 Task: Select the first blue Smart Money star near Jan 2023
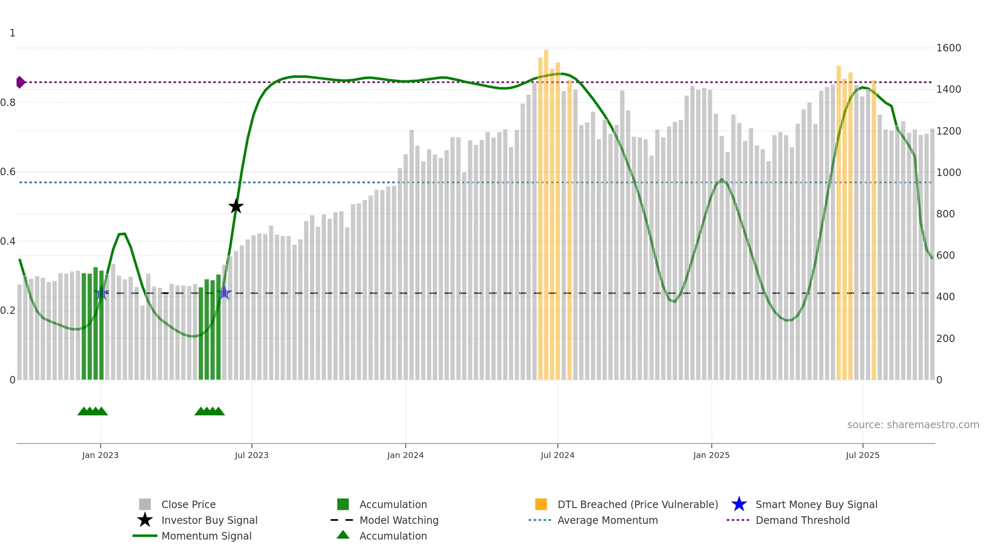pyautogui.click(x=101, y=293)
